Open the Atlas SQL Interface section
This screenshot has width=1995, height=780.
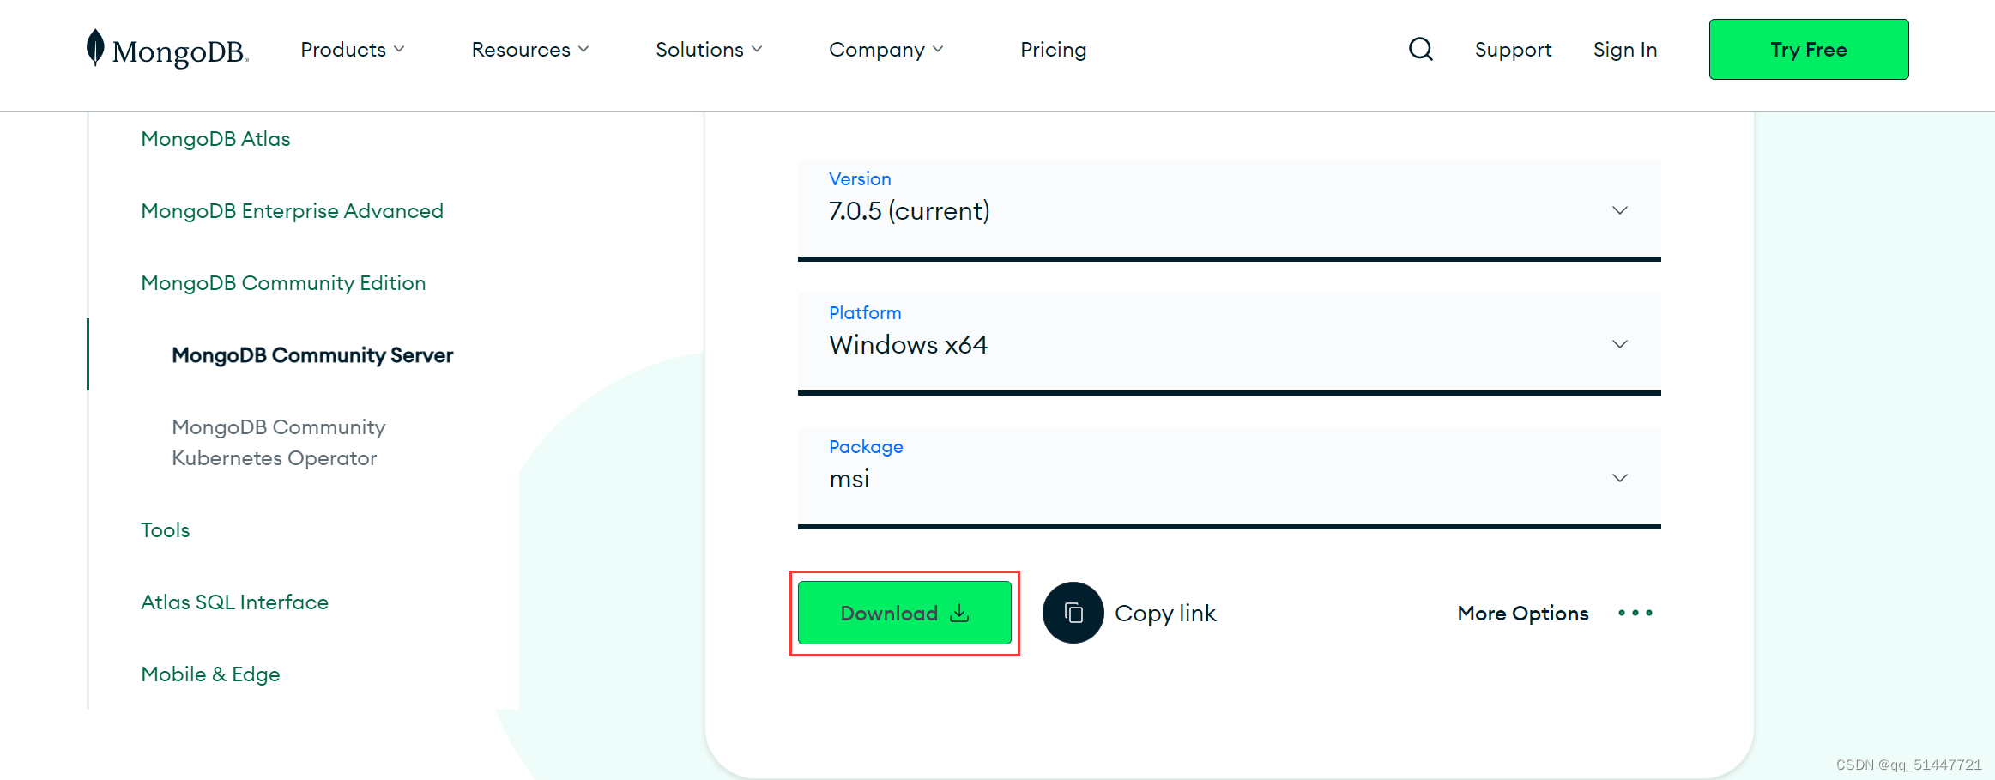[234, 602]
